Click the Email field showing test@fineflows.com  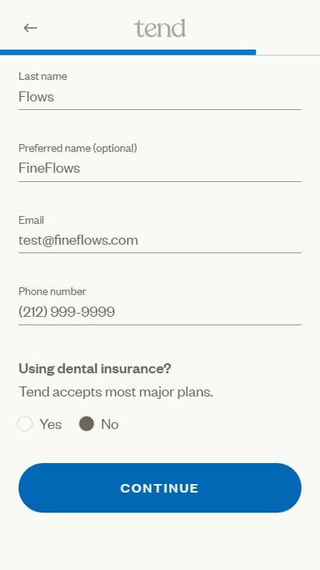pos(160,240)
